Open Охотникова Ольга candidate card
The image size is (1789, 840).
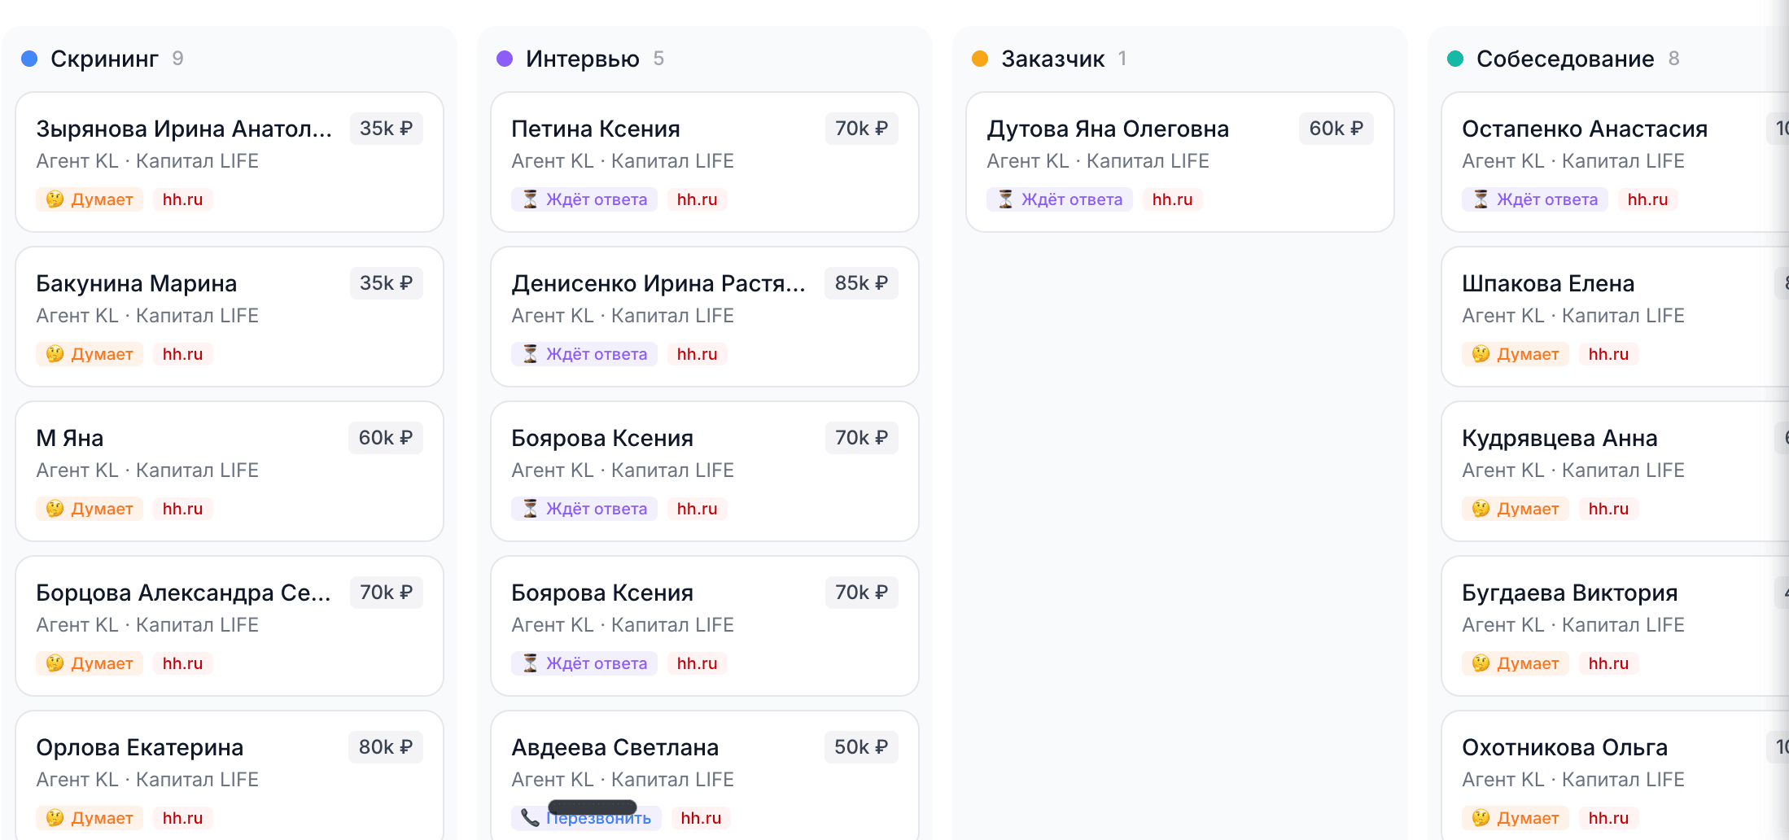tap(1615, 775)
